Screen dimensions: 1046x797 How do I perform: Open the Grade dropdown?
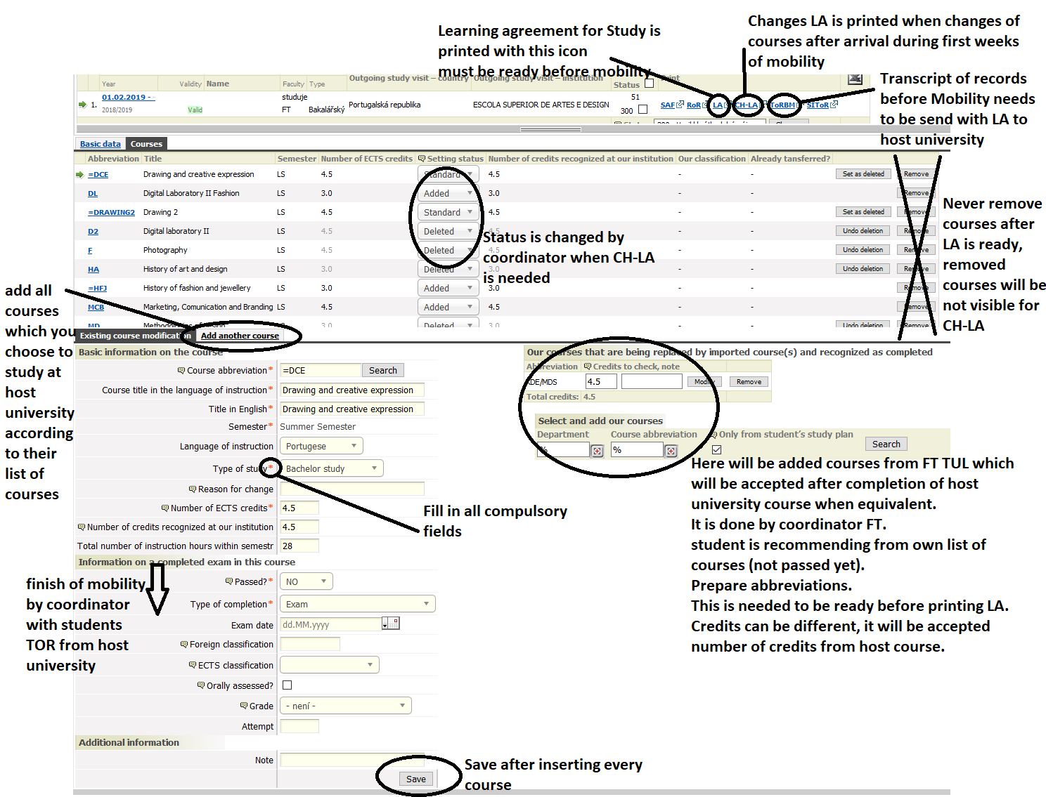[x=345, y=706]
